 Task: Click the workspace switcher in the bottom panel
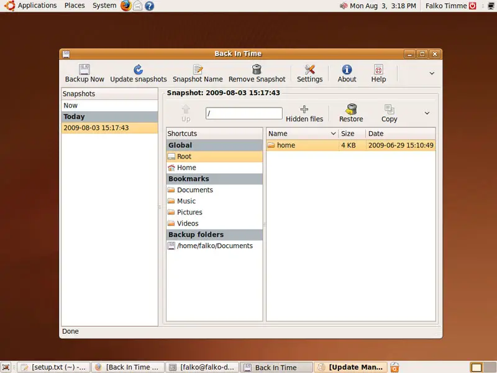(x=483, y=367)
